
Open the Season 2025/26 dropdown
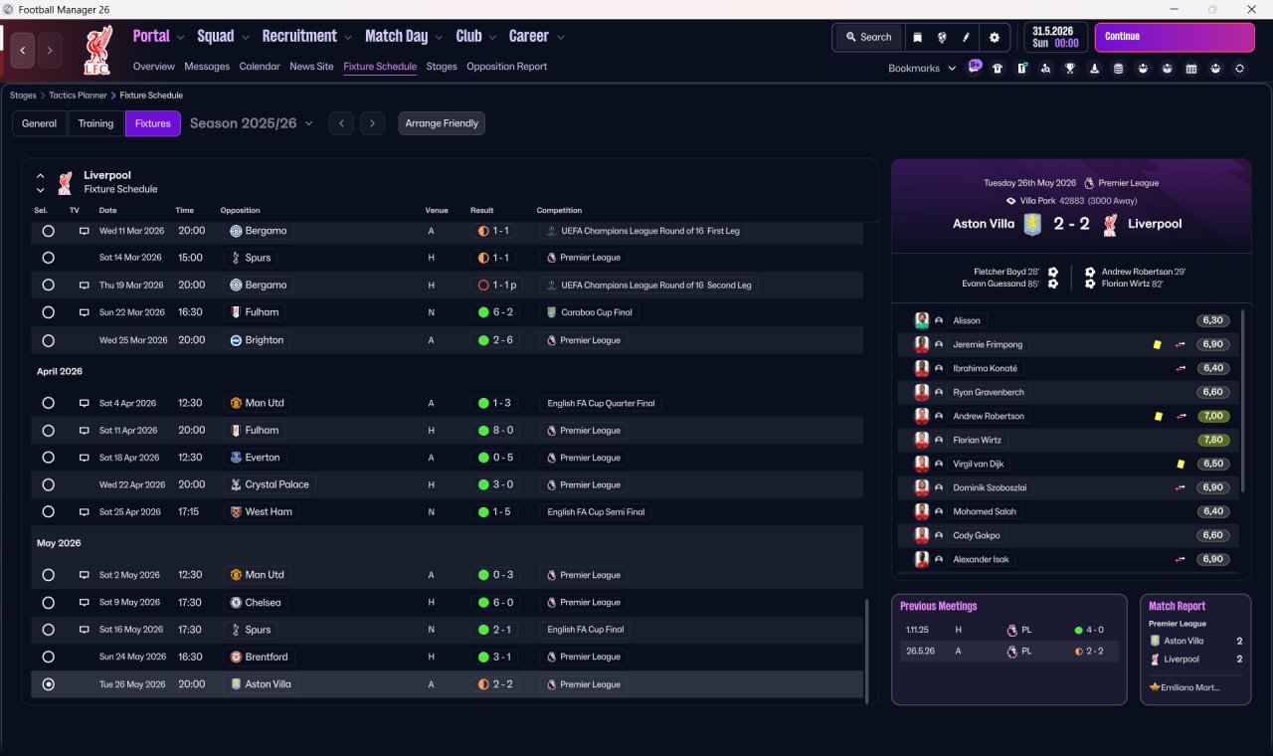(252, 123)
